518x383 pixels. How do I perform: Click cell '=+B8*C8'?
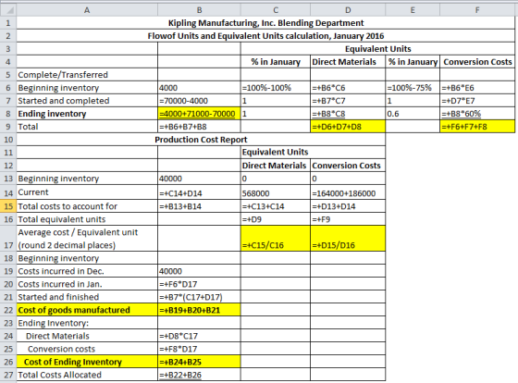348,114
